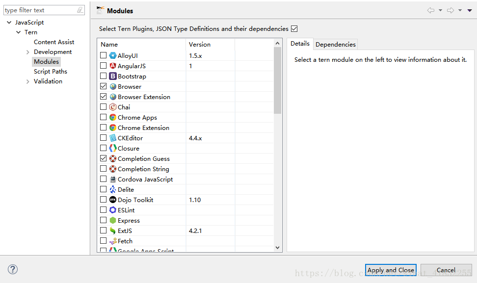477x283 pixels.
Task: Click the Chai module icon
Action: coord(113,107)
